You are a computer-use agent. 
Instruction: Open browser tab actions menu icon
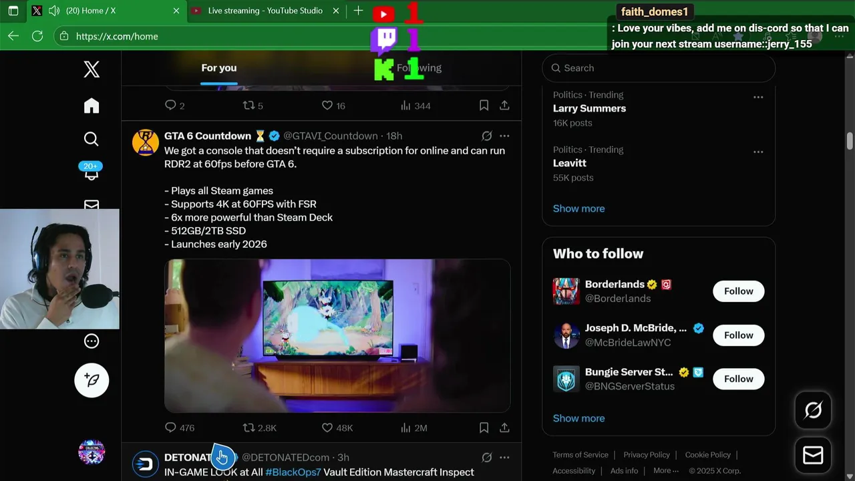click(x=13, y=11)
